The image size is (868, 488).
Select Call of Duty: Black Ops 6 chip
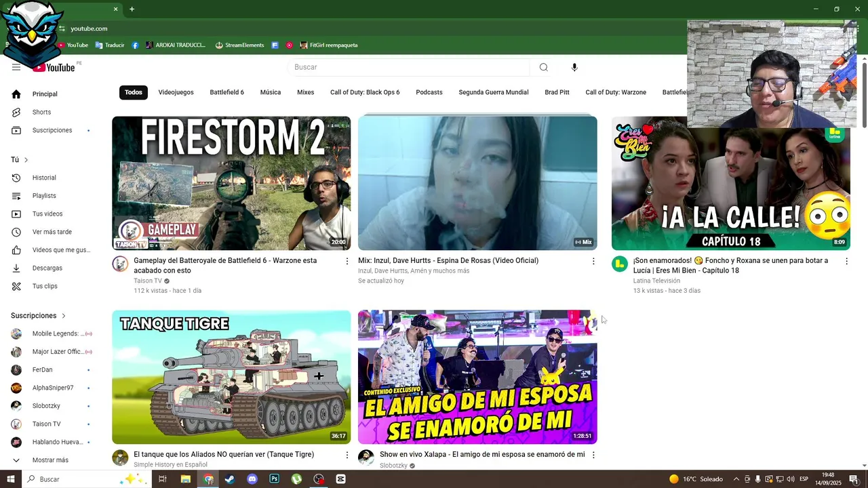365,92
